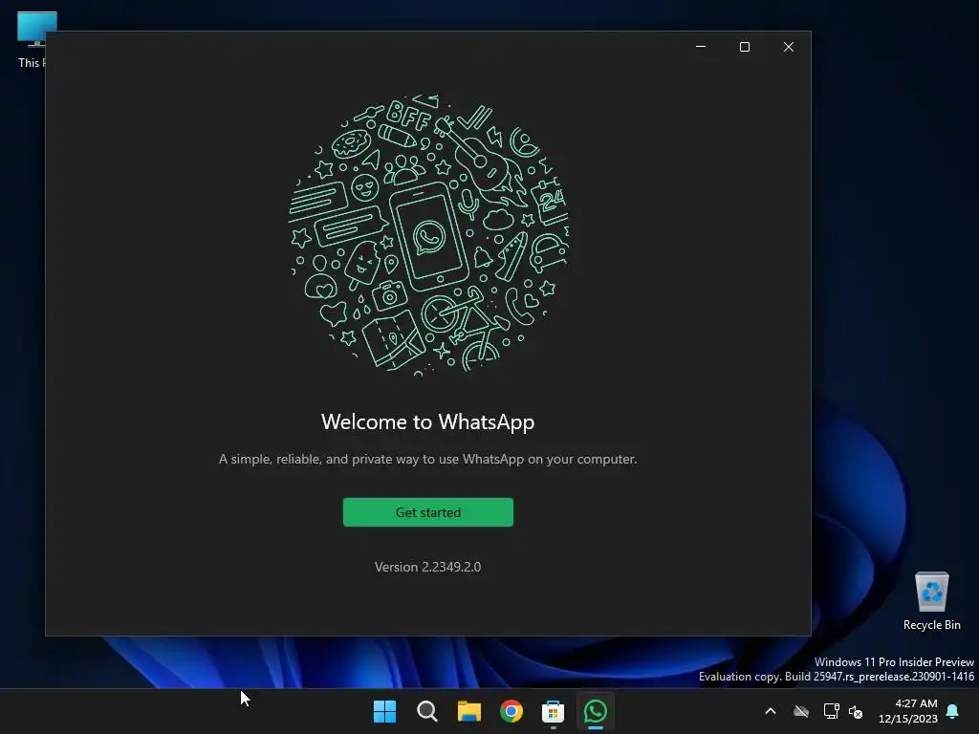Click the WhatsApp welcome doodle illustration
Image resolution: width=979 pixels, height=734 pixels.
pos(429,235)
